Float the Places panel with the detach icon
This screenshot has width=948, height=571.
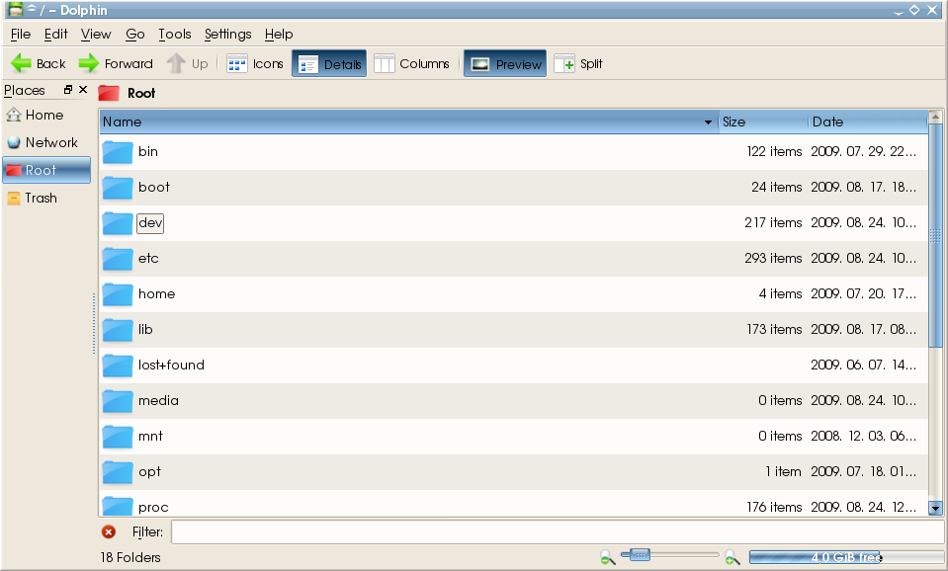click(x=68, y=90)
